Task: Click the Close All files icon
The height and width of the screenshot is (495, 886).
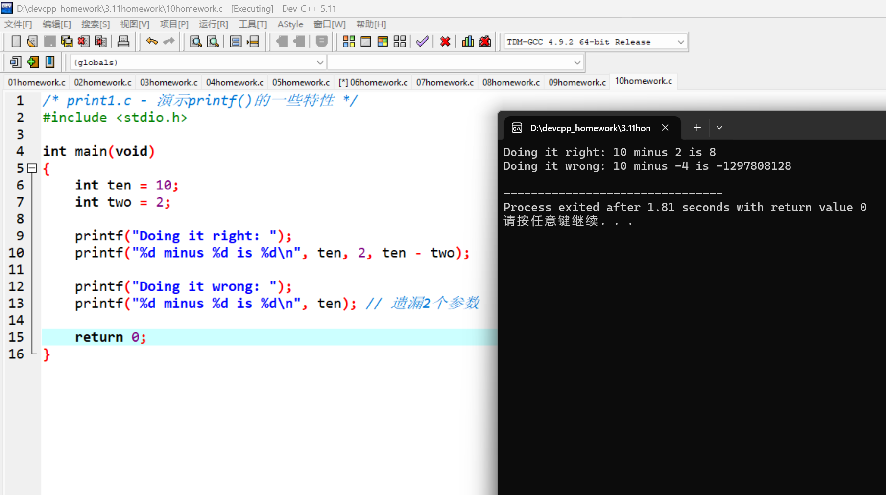Action: coord(101,42)
